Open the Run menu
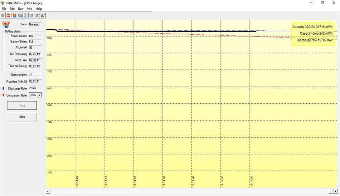Screen dimensions: 340x196 click(x=21, y=9)
